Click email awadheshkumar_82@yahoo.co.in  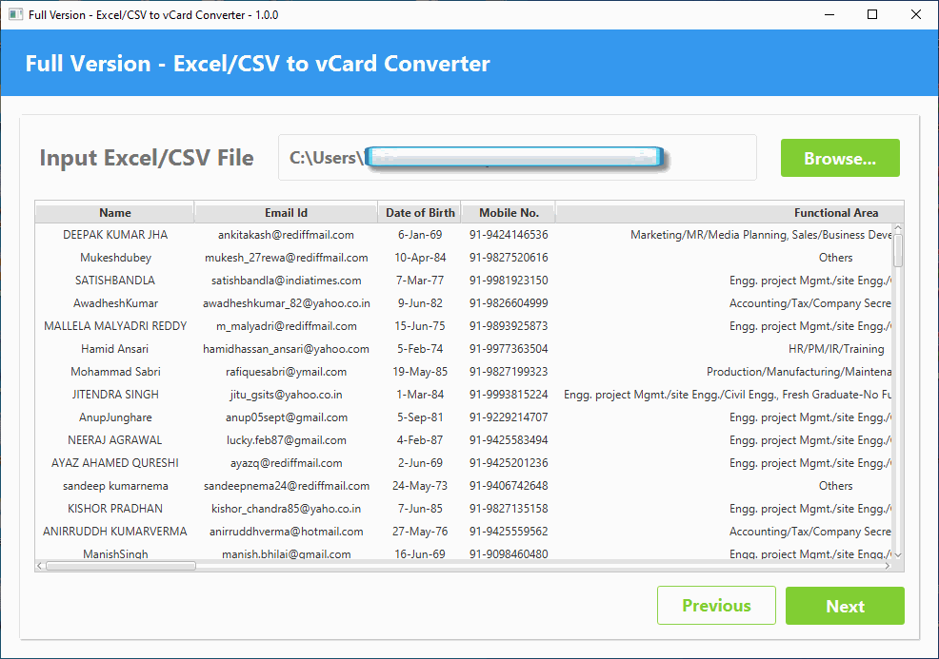tap(287, 303)
